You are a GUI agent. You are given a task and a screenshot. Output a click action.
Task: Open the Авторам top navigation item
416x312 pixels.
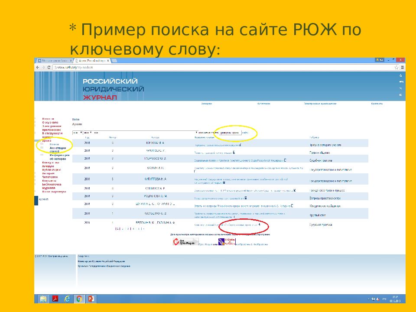tap(207, 104)
